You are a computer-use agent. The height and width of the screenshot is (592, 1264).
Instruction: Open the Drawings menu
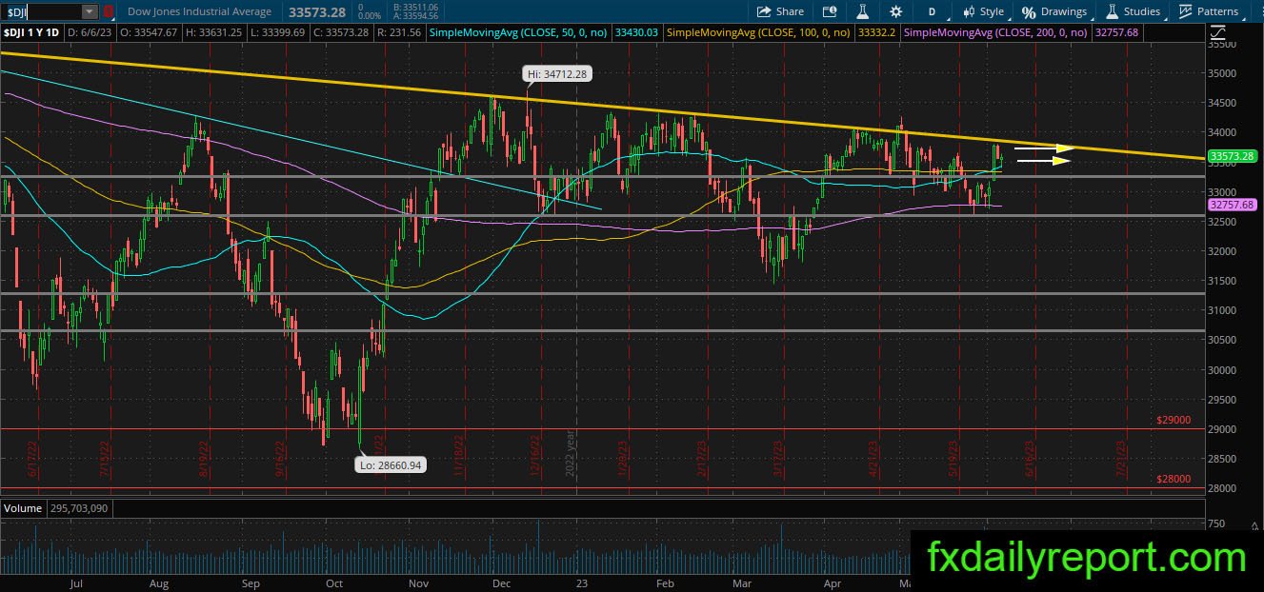coord(1054,11)
